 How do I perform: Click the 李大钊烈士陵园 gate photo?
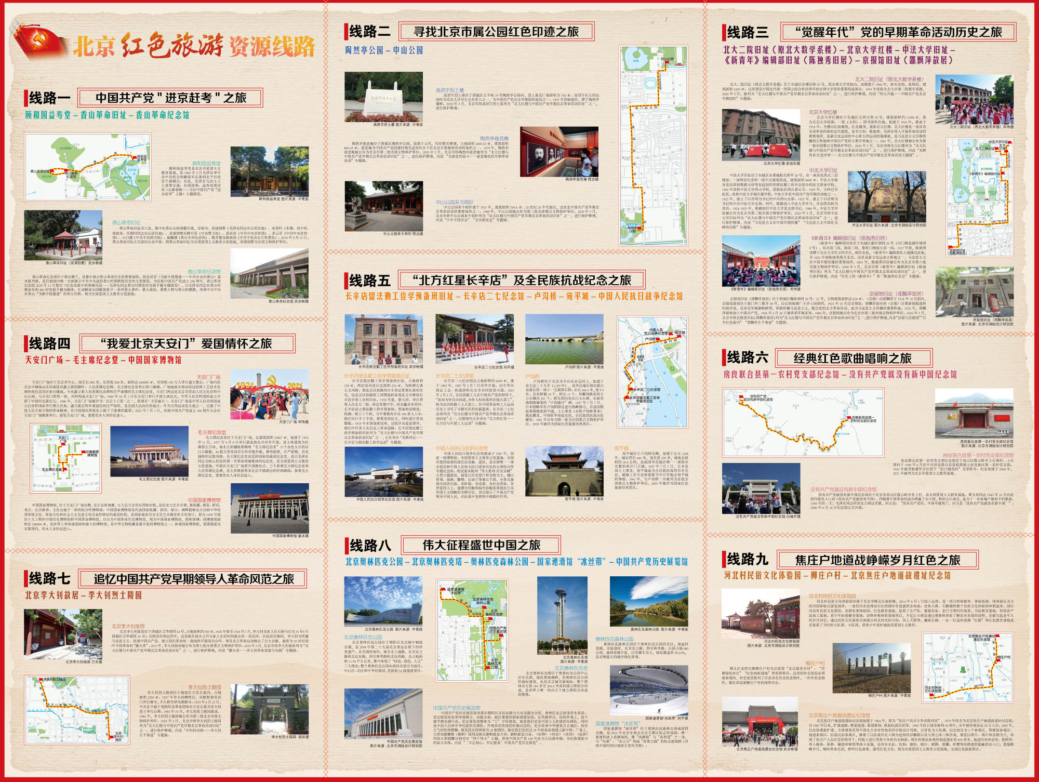click(269, 709)
